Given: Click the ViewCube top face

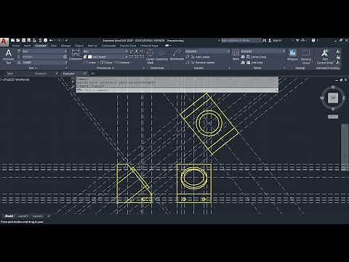Looking at the screenshot, I should [x=333, y=98].
